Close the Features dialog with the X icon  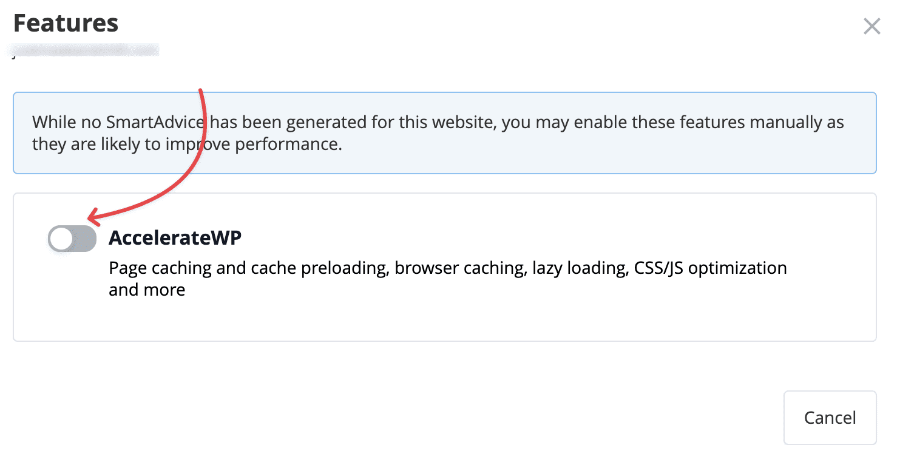coord(872,27)
